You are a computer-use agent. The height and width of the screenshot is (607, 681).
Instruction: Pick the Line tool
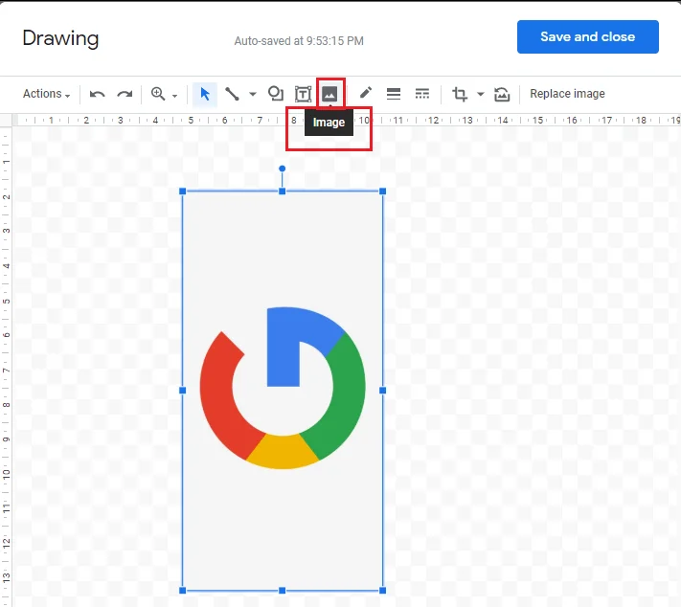pos(232,94)
